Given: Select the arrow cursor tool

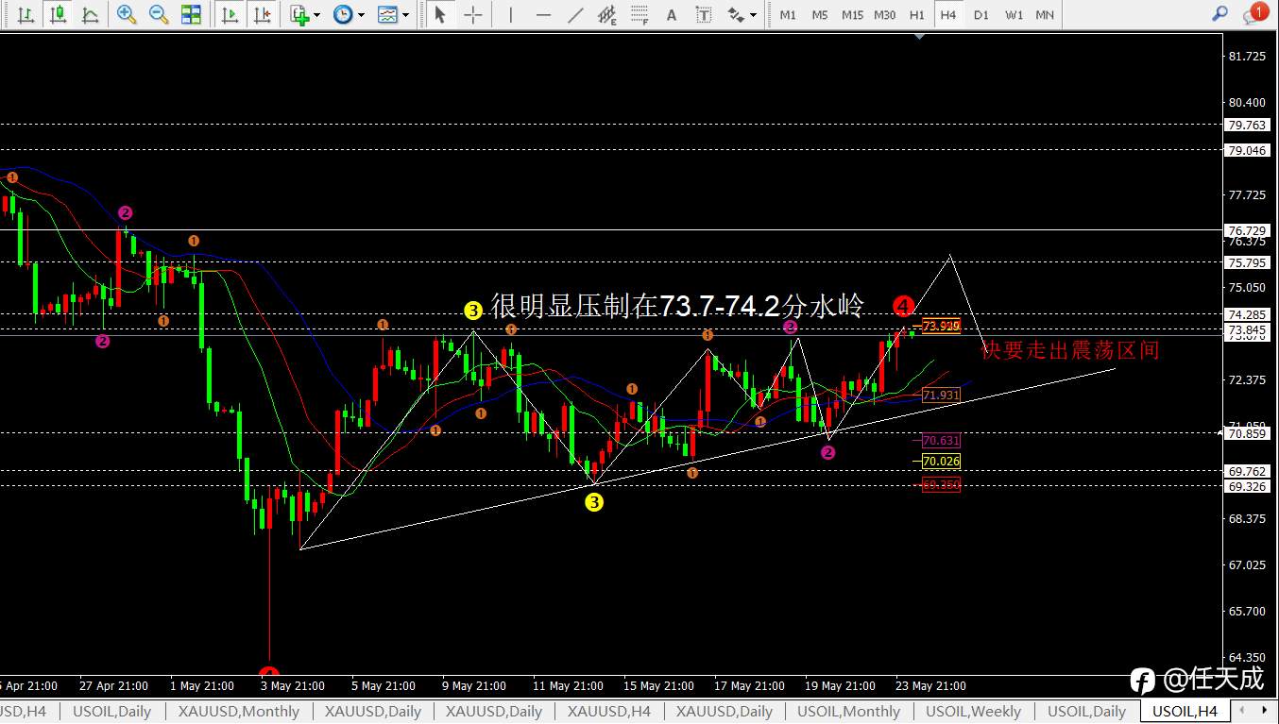Looking at the screenshot, I should 439,14.
